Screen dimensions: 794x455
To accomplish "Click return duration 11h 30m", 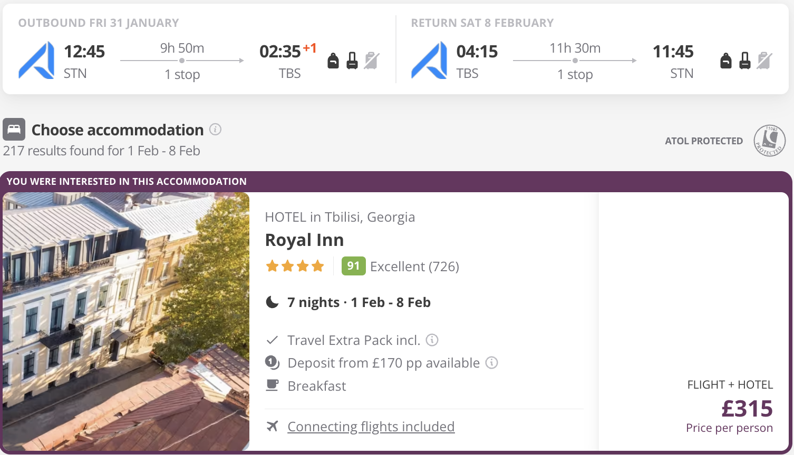I will (x=575, y=48).
